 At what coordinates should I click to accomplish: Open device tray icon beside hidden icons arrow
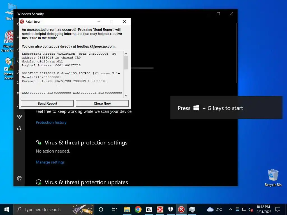[237, 209]
